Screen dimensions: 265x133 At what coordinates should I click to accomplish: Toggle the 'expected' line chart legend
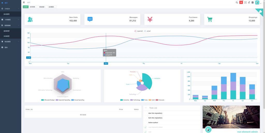tap(138, 31)
